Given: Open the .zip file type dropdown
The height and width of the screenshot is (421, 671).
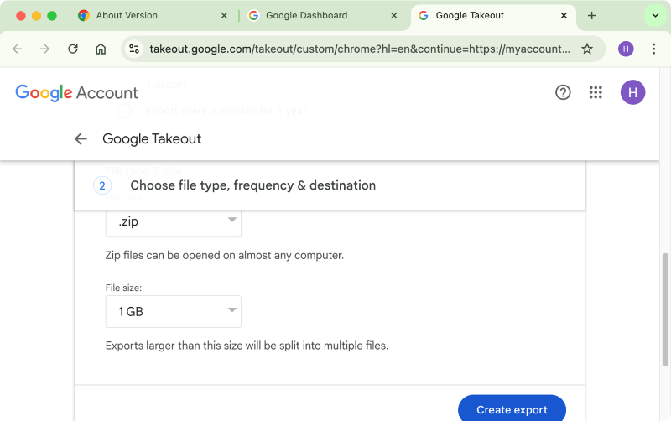Looking at the screenshot, I should (174, 222).
